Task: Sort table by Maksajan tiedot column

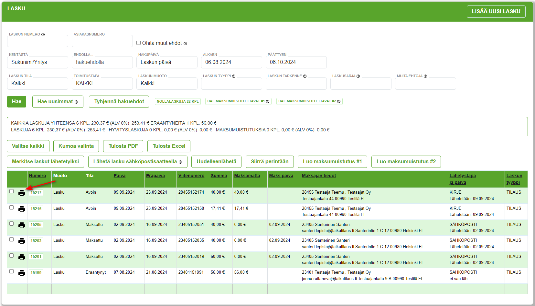Action: point(319,176)
